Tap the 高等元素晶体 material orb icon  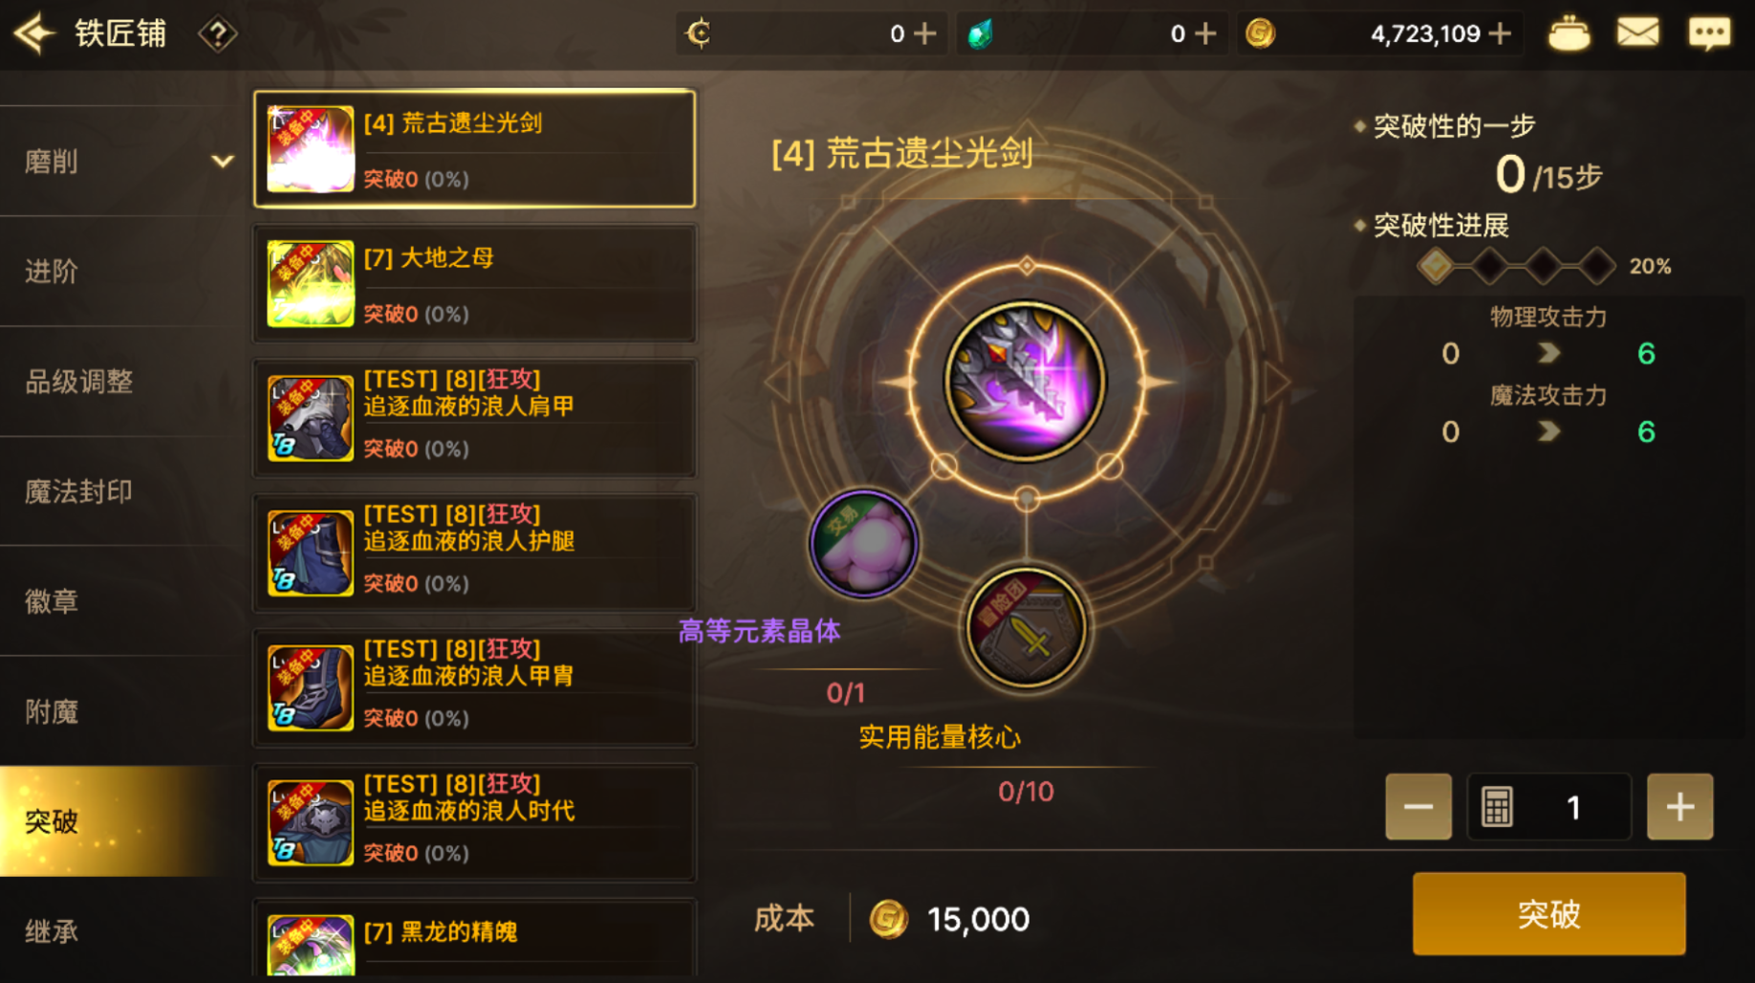point(863,543)
